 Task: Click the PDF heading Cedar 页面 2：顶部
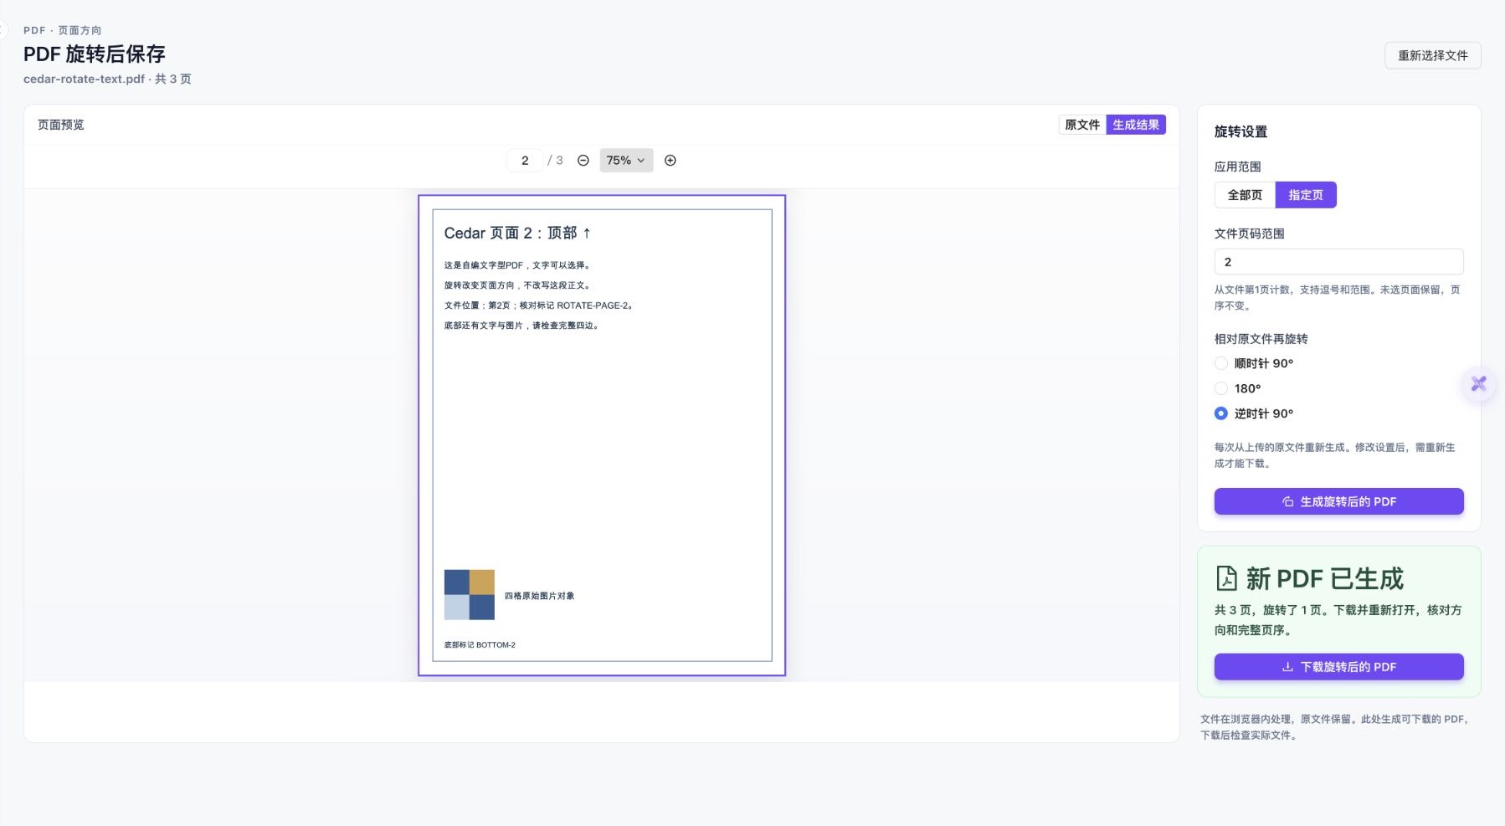517,233
